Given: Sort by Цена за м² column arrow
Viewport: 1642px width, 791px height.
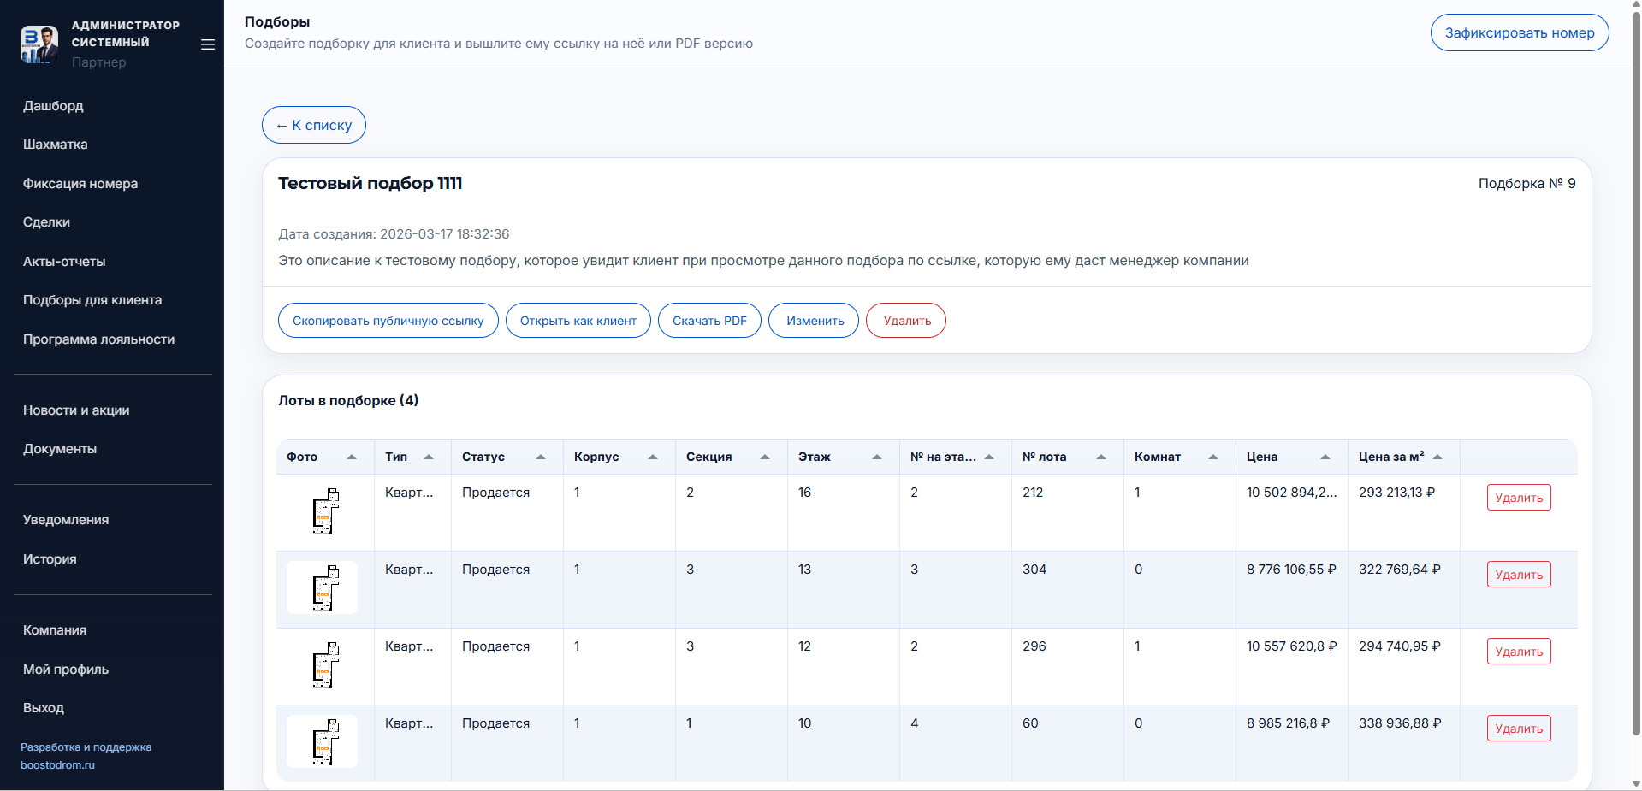Looking at the screenshot, I should click(x=1437, y=457).
